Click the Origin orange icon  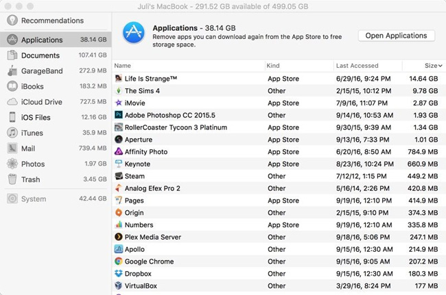tap(118, 212)
